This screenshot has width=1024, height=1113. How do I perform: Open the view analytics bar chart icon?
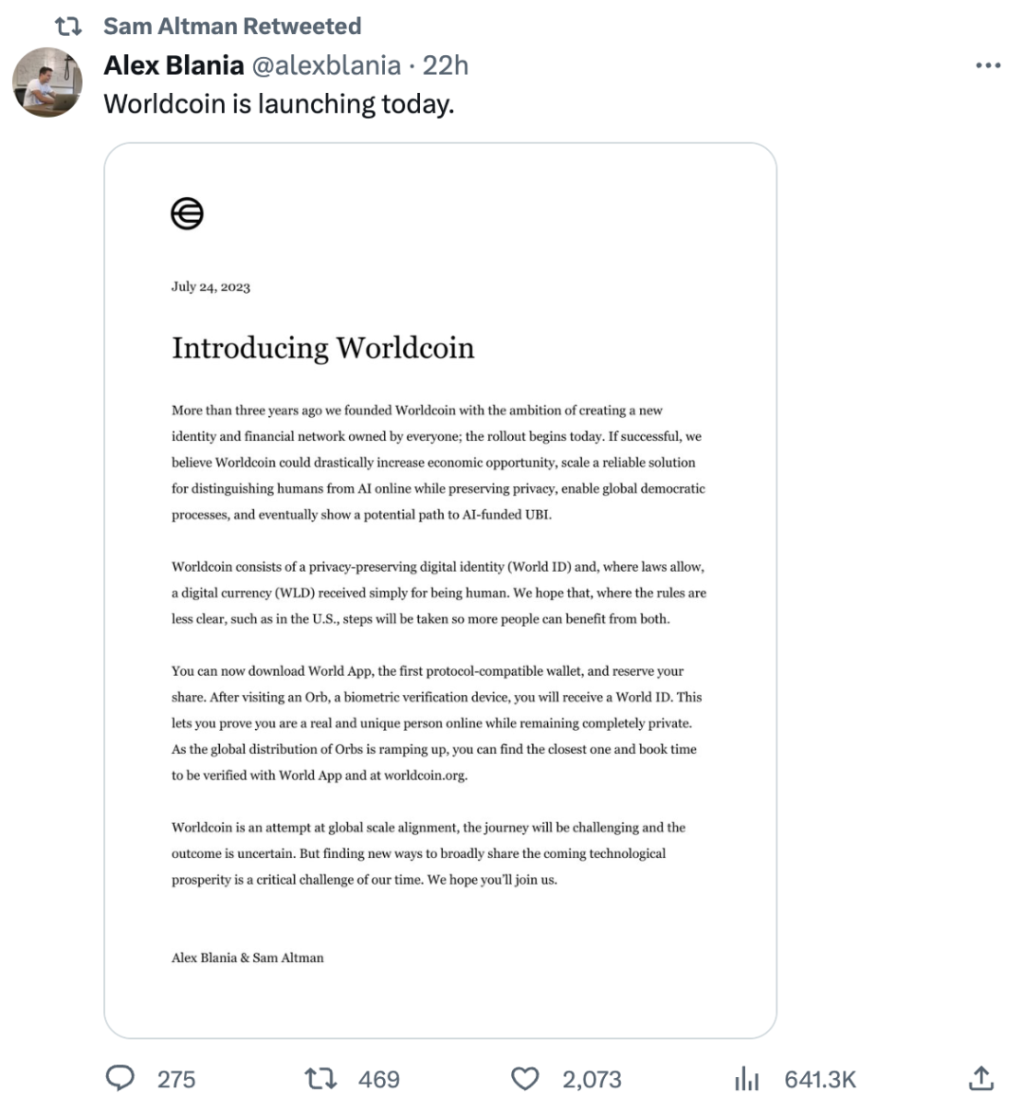(747, 1078)
